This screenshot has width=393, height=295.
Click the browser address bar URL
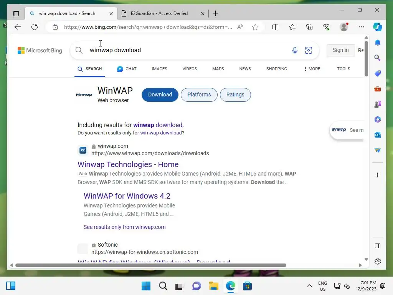[148, 27]
